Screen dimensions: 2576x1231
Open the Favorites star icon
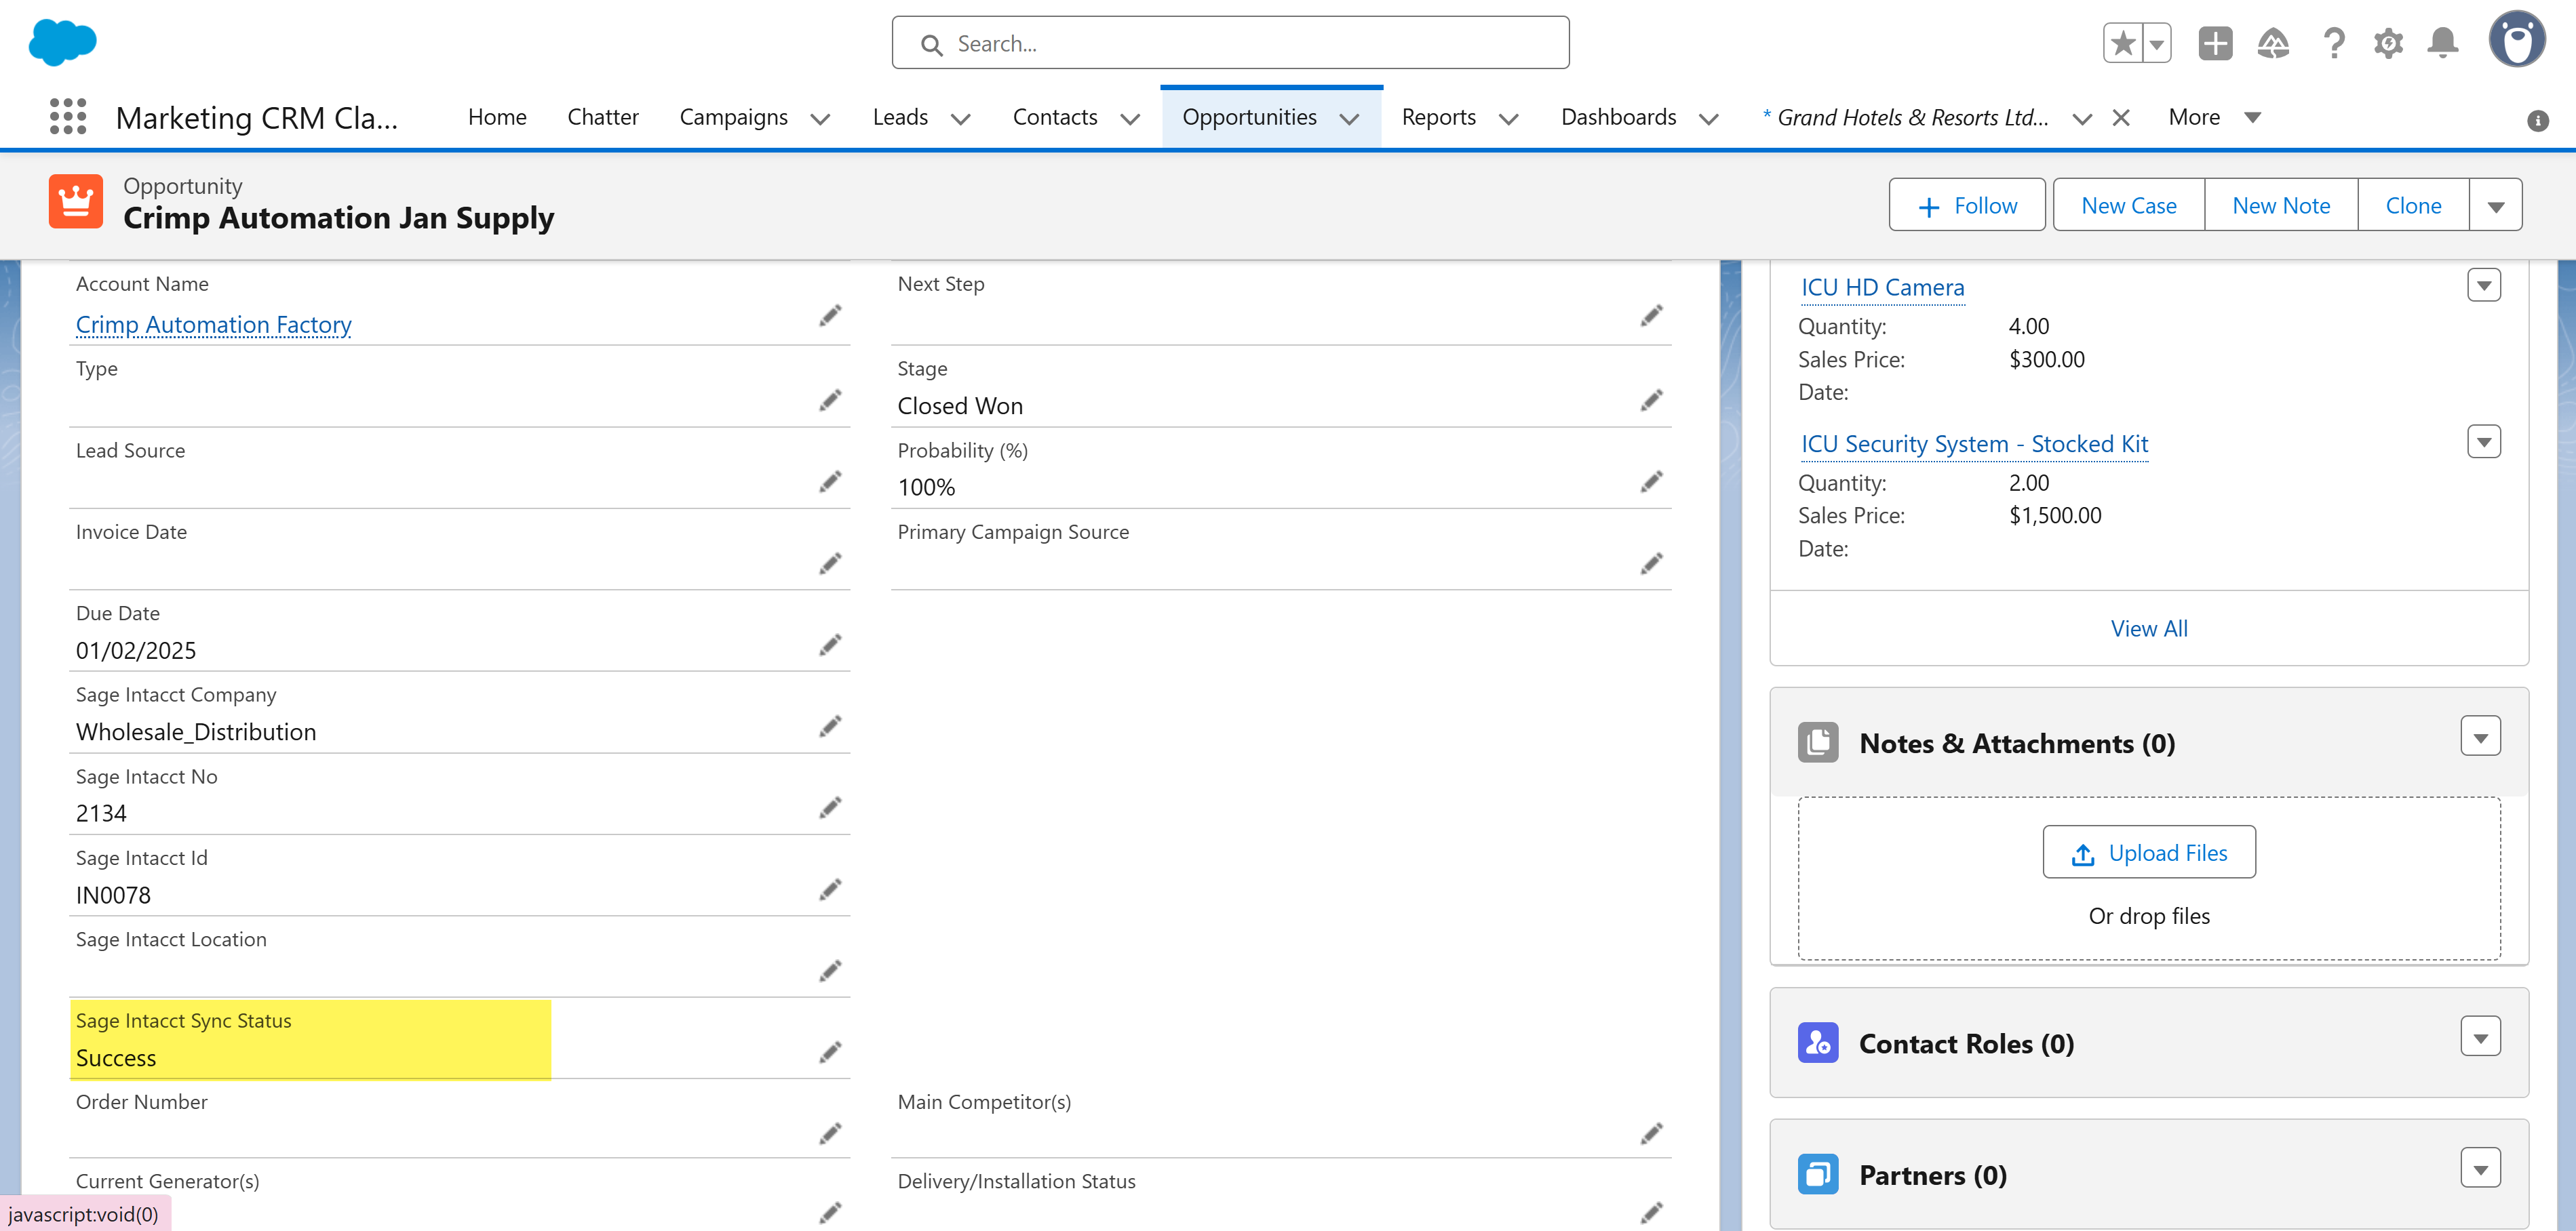pyautogui.click(x=2122, y=43)
